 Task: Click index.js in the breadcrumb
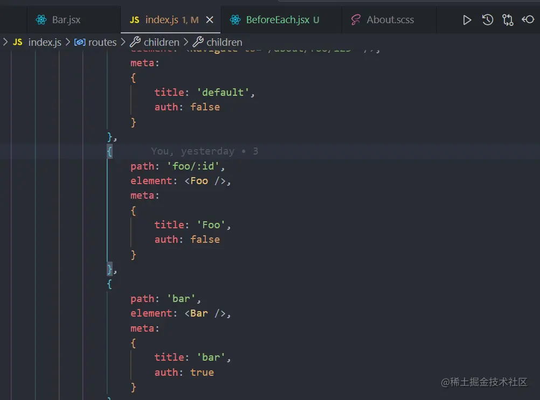point(45,43)
